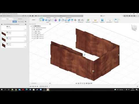Image resolution: width=139 pixels, height=104 pixels.
Task: Open Display Settings in navigation bar
Action: 87,83
